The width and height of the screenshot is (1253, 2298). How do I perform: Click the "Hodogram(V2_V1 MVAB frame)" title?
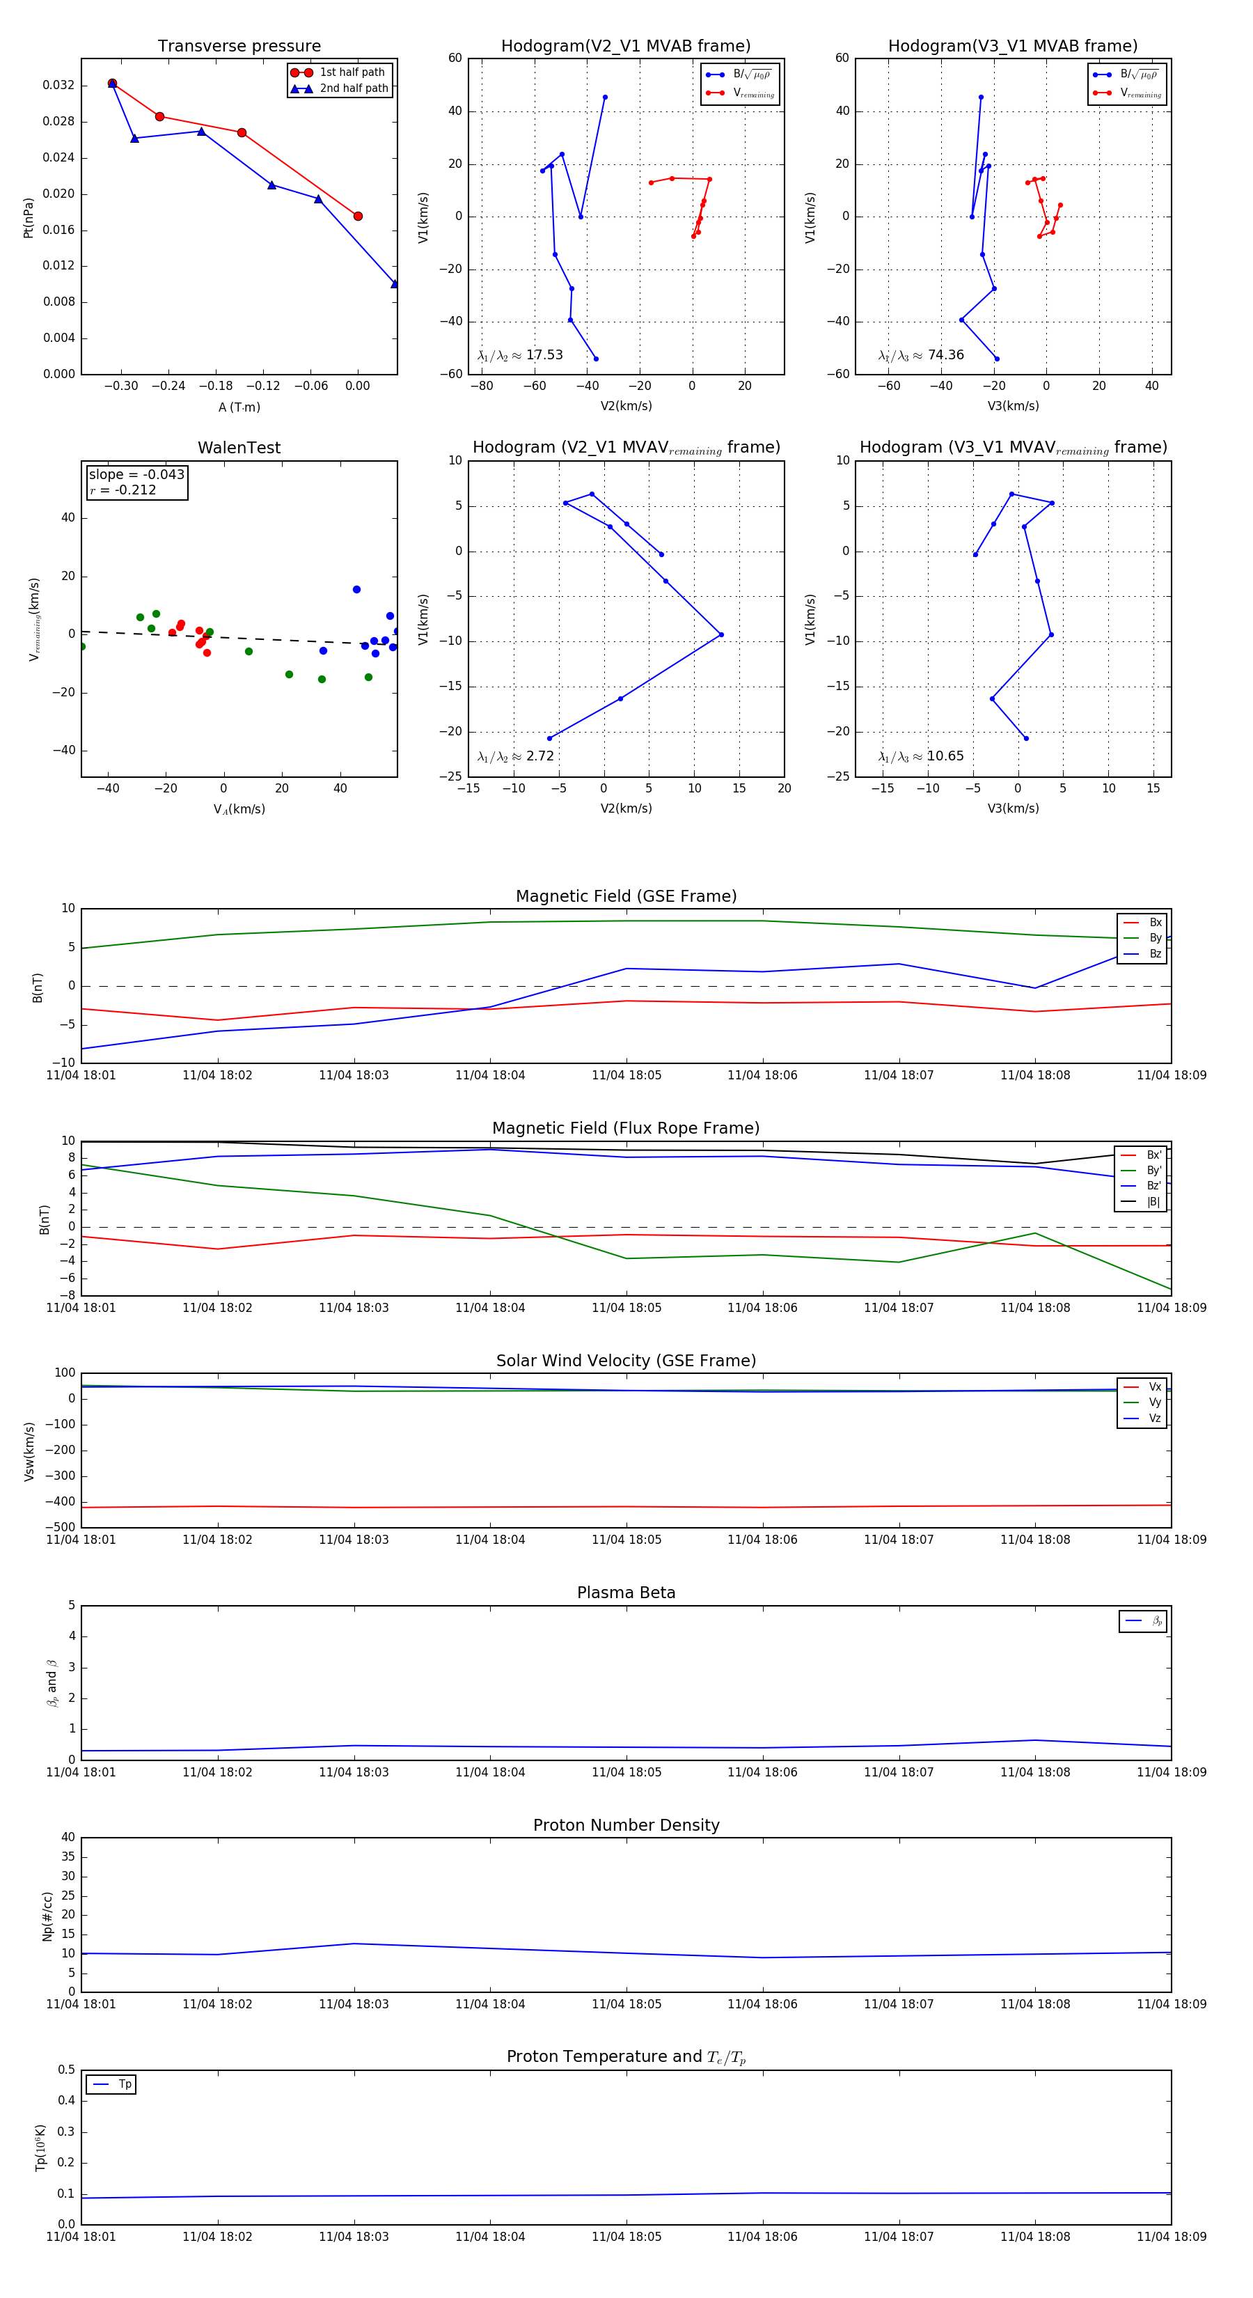point(626,47)
